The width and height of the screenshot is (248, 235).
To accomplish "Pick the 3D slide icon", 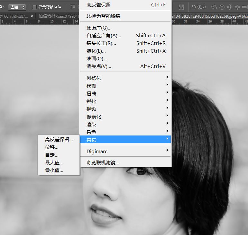I will click(x=237, y=7).
